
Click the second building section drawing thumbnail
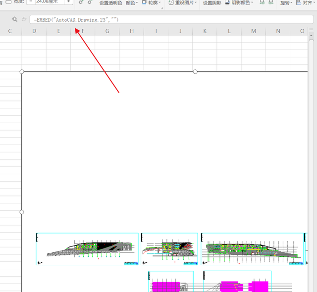pyautogui.click(x=169, y=249)
